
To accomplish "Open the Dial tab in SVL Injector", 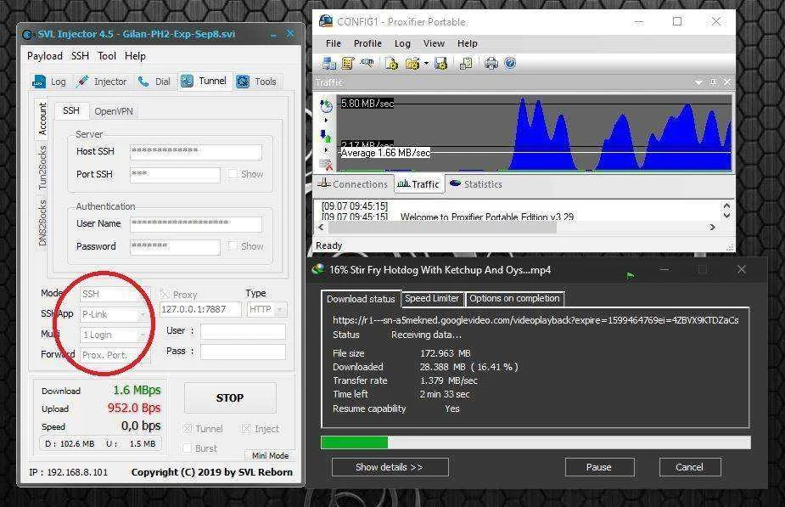I will 154,82.
